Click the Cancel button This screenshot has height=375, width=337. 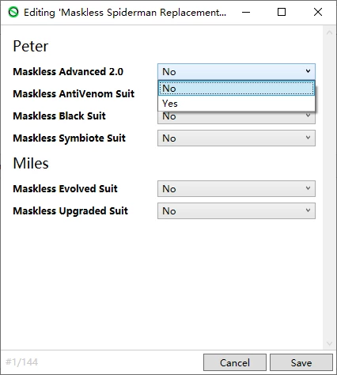coord(235,362)
